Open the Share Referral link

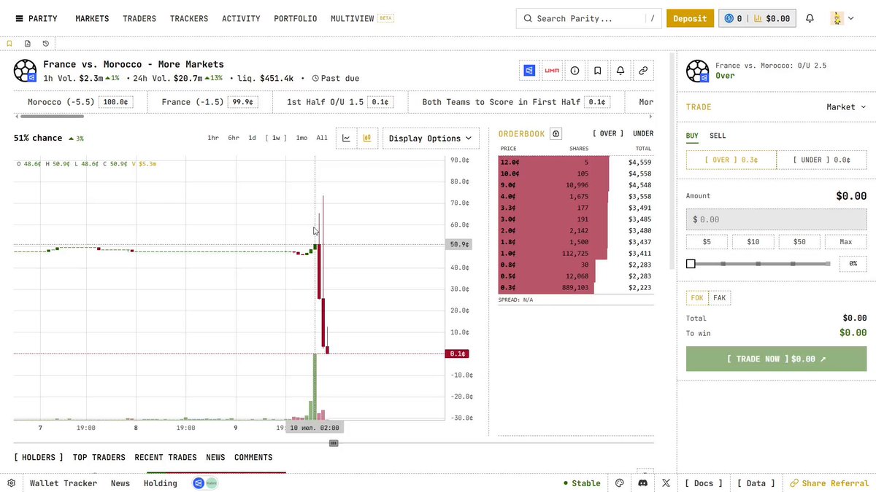click(829, 483)
